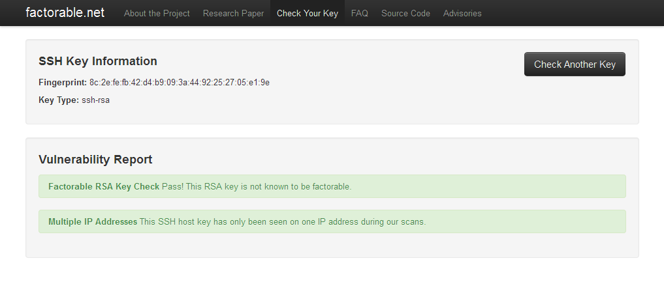Click the Vulnerability Report heading

pyautogui.click(x=95, y=160)
